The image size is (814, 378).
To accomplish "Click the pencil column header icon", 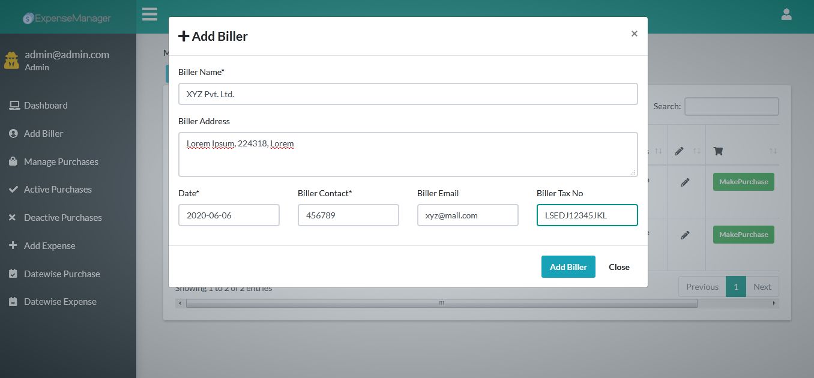I will [x=679, y=151].
